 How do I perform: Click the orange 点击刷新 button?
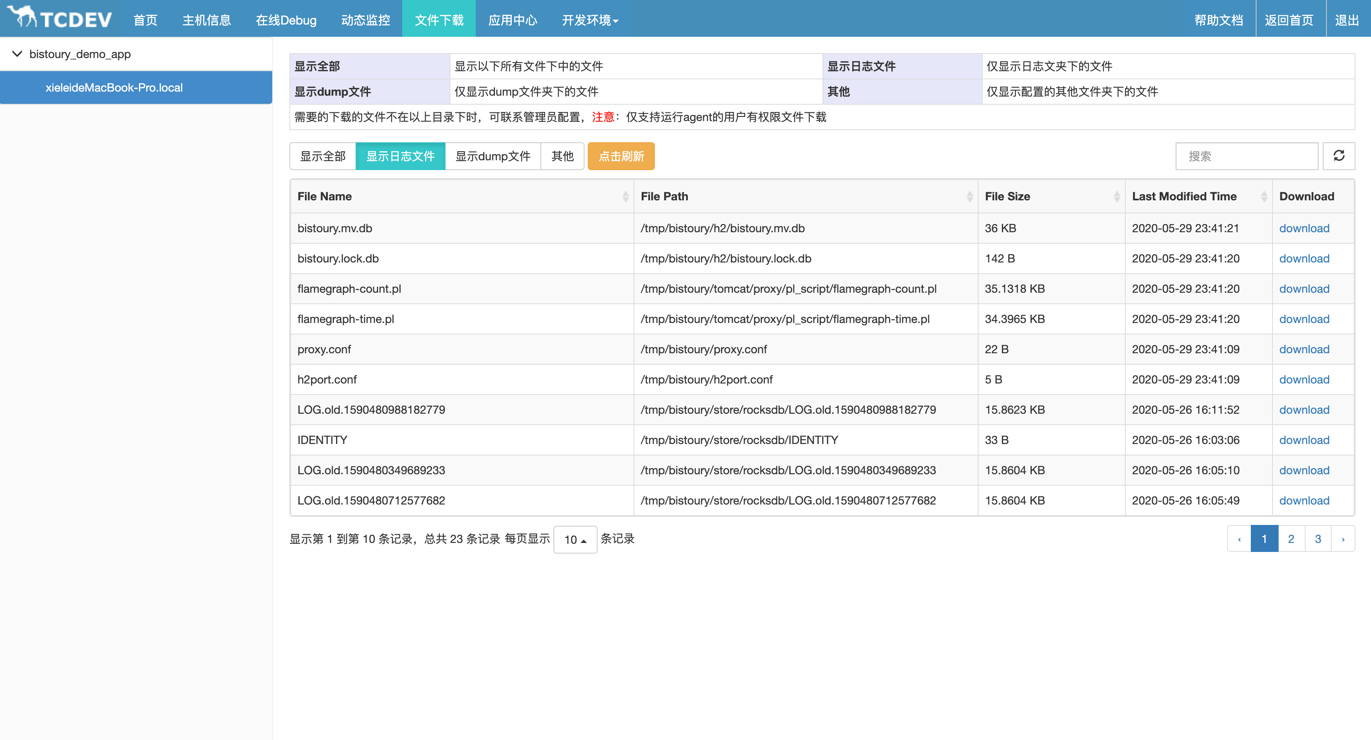(621, 156)
